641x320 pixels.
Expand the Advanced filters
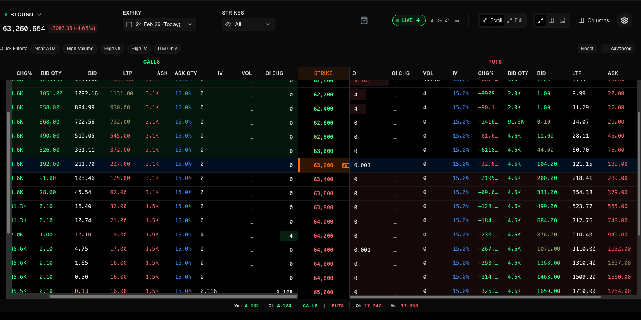[618, 49]
